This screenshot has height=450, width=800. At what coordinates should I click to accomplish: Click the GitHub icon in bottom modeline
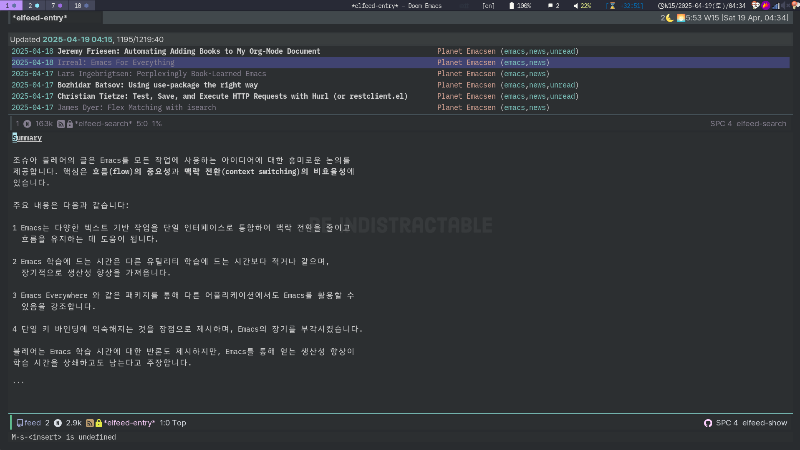(708, 423)
